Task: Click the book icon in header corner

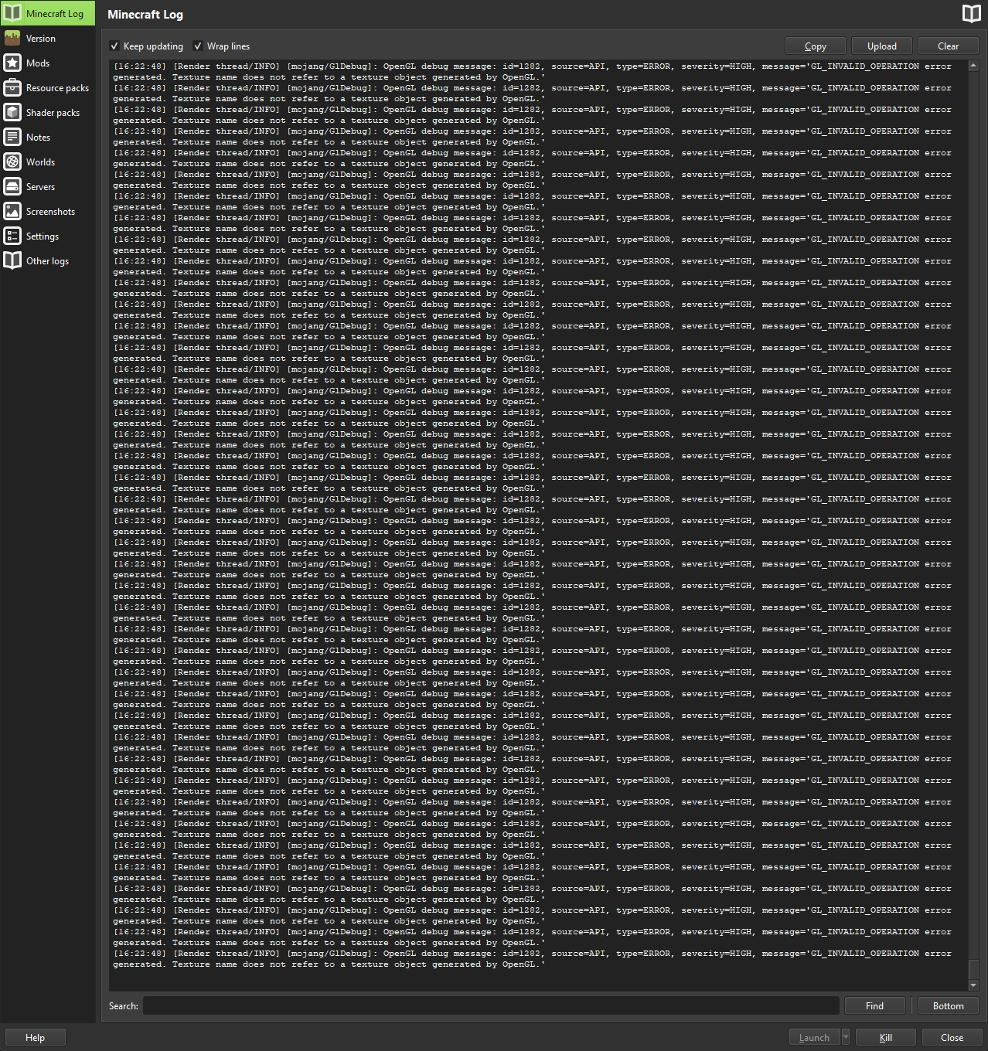Action: pyautogui.click(x=971, y=13)
